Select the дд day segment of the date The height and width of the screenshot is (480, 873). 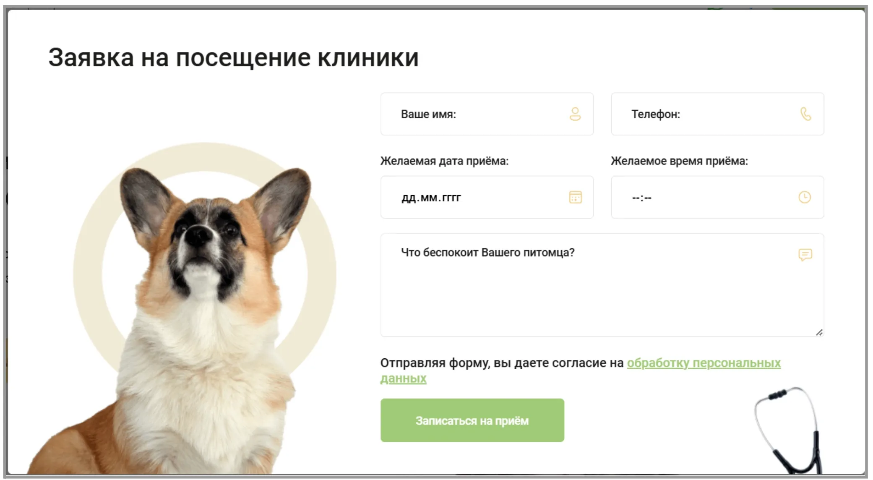pos(408,198)
